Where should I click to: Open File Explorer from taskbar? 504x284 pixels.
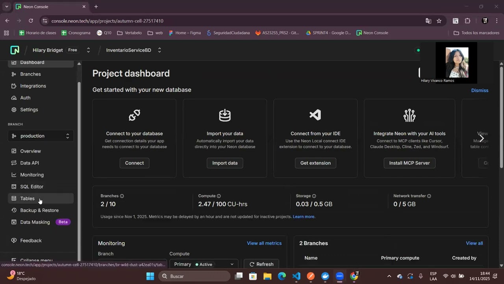267,276
